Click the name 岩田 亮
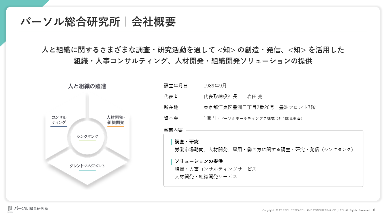 [255, 96]
